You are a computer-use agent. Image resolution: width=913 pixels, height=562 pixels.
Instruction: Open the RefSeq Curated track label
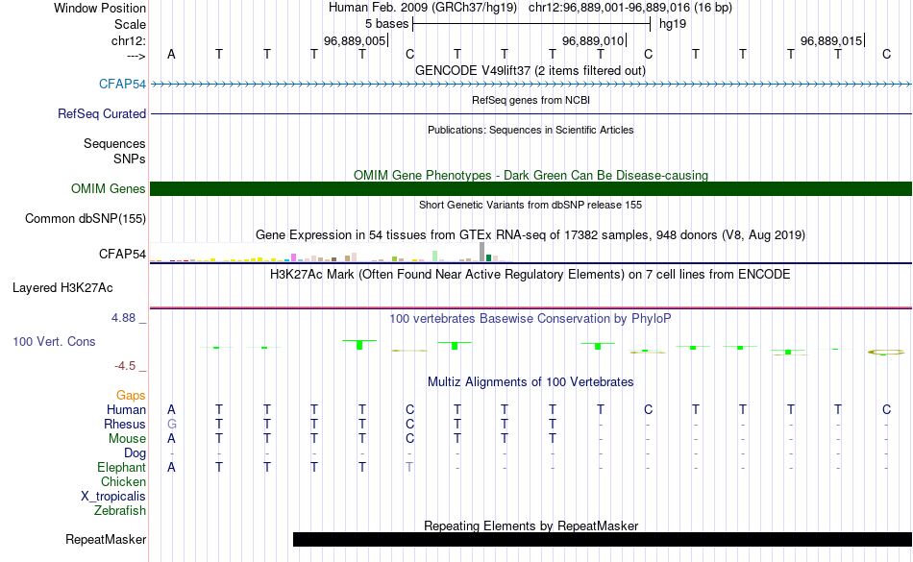101,113
